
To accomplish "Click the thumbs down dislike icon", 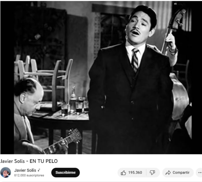I will pos(152,172).
